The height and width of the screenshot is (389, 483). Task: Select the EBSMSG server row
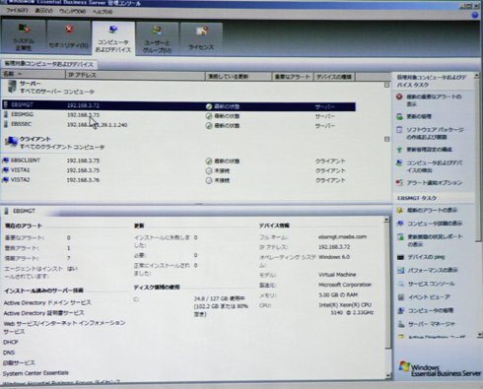tap(178, 115)
